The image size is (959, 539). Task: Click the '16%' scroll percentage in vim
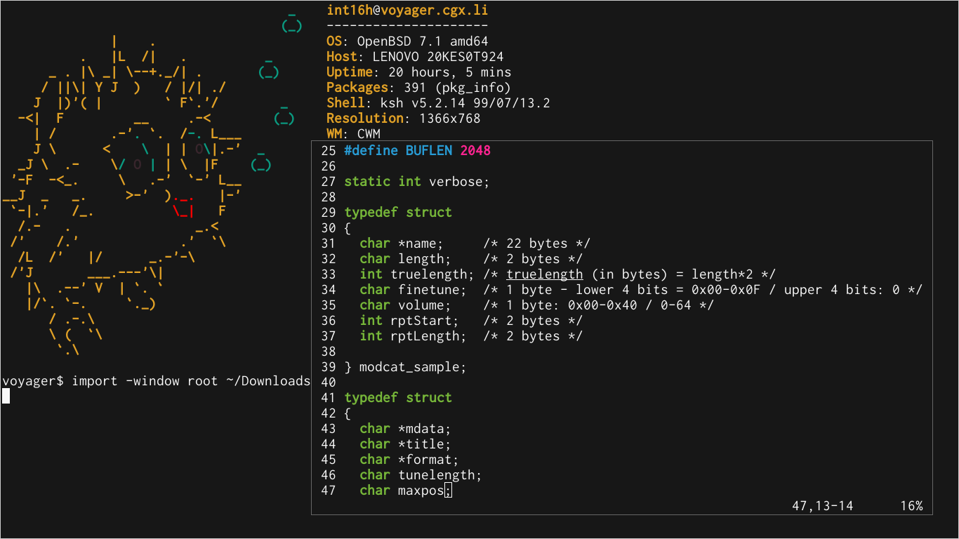(x=911, y=505)
